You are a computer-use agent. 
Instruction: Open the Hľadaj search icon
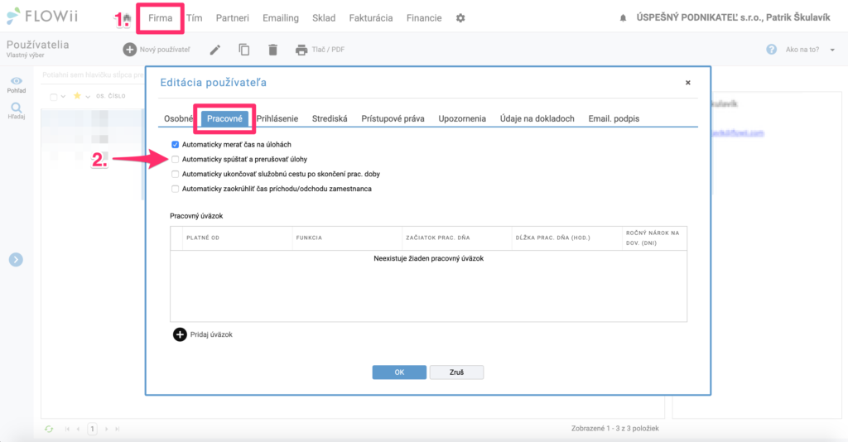(x=17, y=108)
